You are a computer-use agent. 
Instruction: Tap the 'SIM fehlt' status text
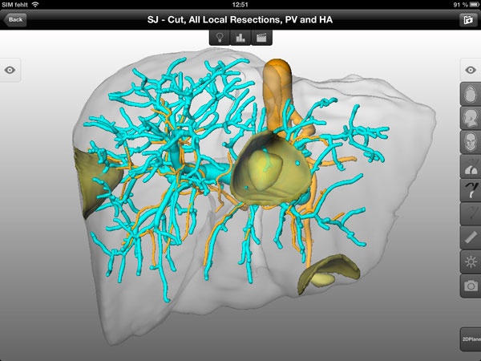click(x=14, y=5)
